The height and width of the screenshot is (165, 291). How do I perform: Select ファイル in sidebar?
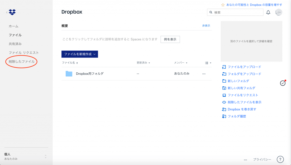tap(15, 35)
